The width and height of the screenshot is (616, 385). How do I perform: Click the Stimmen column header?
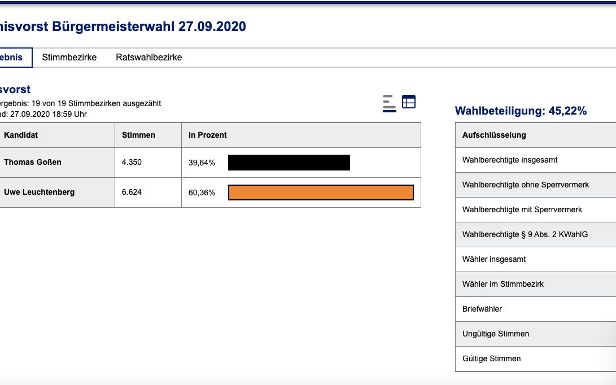(138, 135)
